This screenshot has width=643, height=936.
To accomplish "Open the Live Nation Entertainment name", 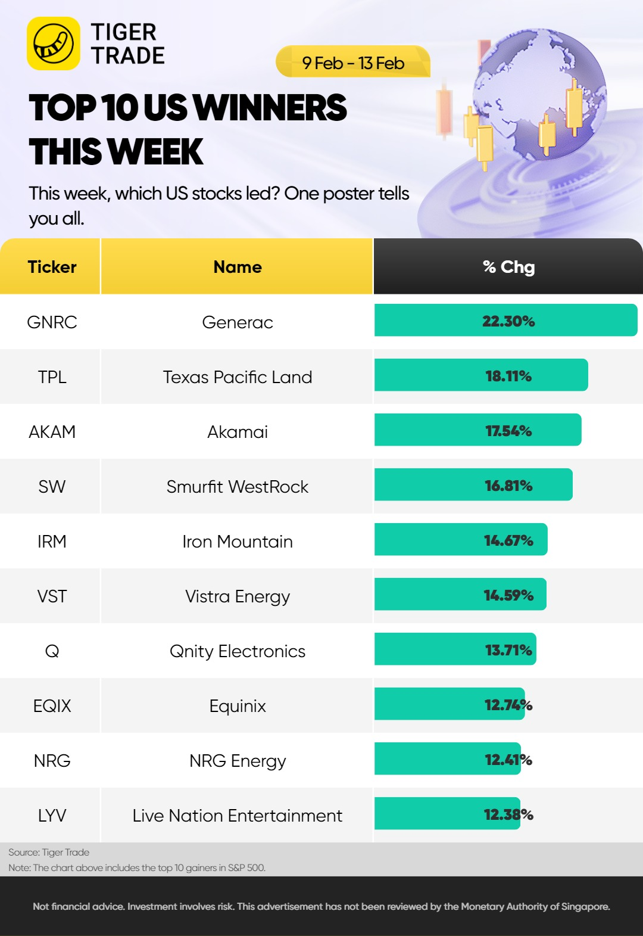I will 238,816.
